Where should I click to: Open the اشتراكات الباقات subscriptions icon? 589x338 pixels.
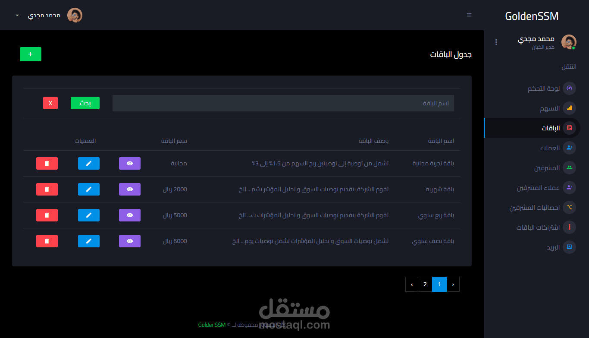point(569,227)
